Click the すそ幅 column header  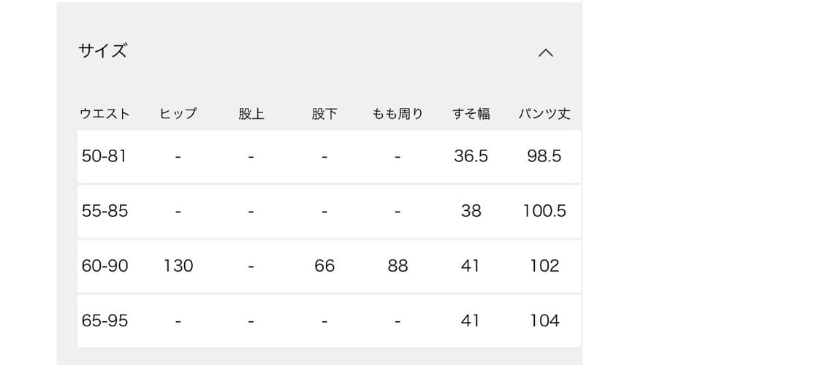(471, 114)
